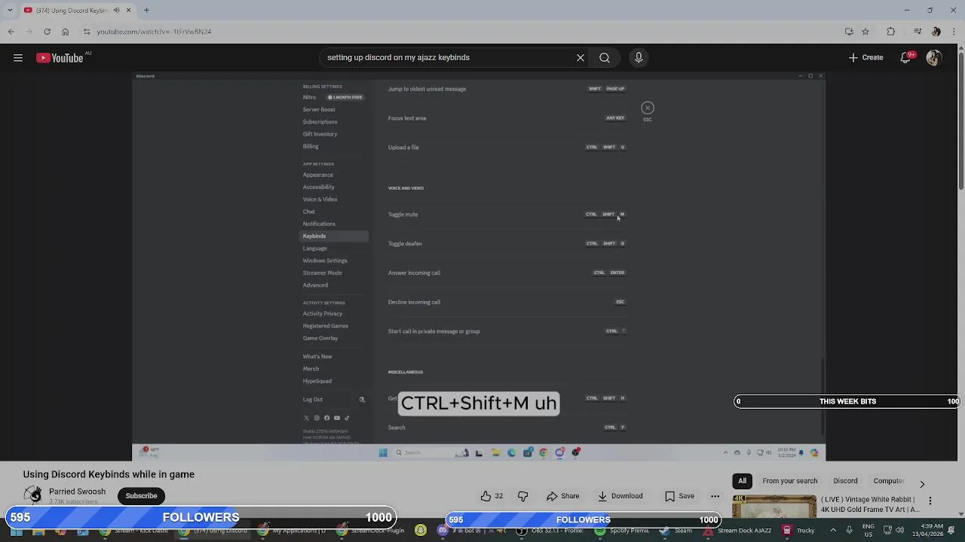This screenshot has width=965, height=542.
Task: Share this video
Action: point(563,496)
